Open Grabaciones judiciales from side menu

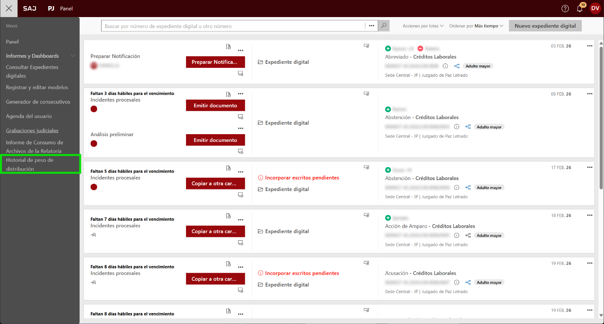coord(32,130)
